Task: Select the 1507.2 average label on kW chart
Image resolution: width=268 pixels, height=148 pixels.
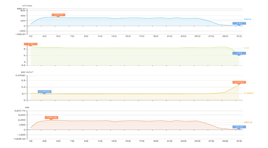Action: (247, 122)
